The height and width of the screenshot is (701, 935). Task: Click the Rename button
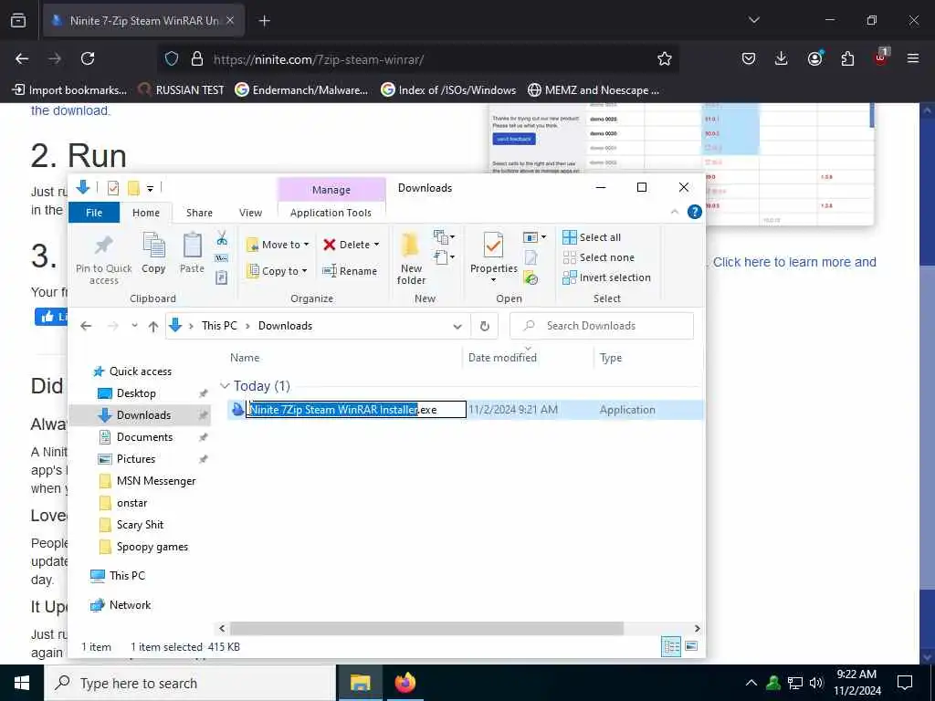350,270
